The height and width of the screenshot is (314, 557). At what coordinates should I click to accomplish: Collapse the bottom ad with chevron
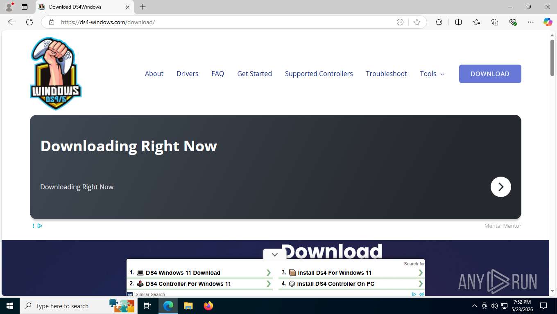point(274,254)
